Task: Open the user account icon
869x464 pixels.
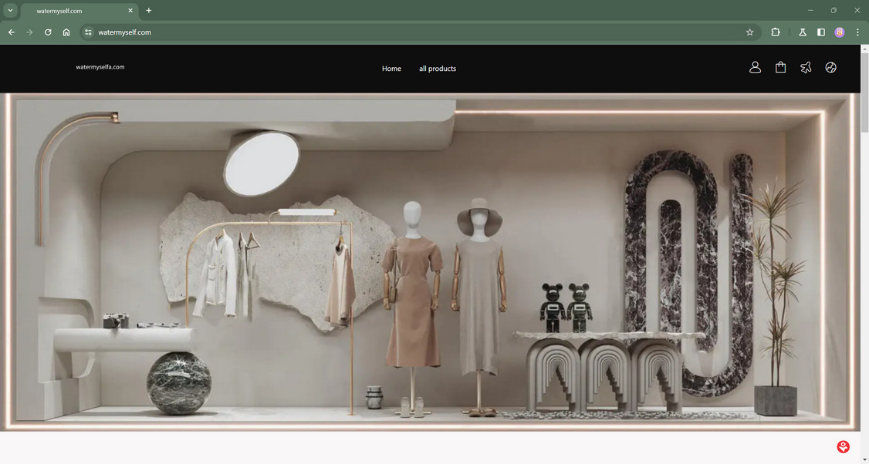Action: tap(755, 68)
